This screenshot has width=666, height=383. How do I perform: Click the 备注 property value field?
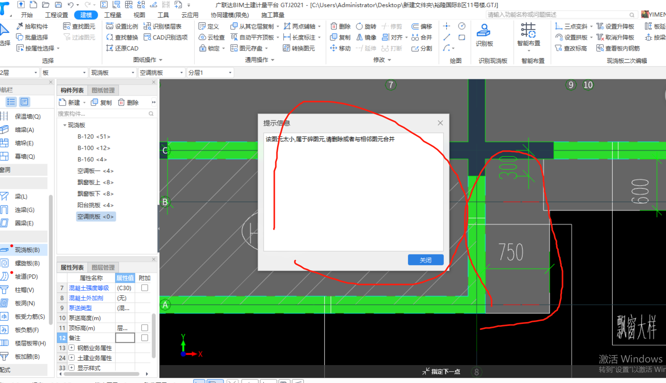(x=125, y=338)
